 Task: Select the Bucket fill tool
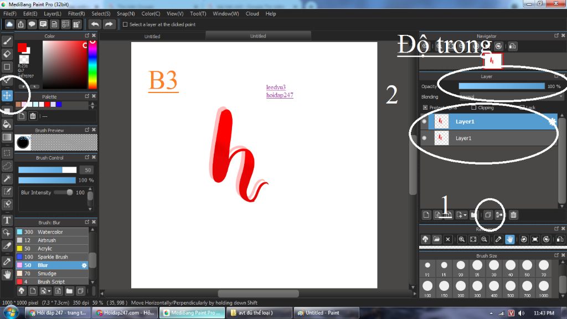7,125
